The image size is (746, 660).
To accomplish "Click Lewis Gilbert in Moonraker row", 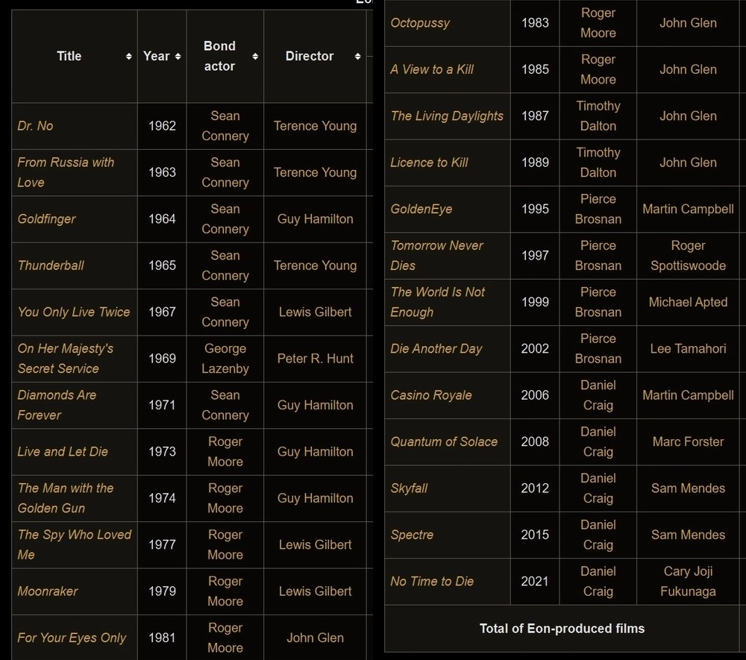I will tap(315, 591).
